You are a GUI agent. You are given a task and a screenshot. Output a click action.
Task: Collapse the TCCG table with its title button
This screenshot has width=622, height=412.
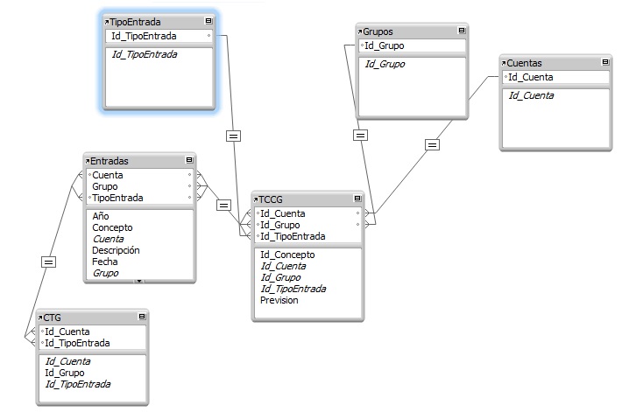357,199
